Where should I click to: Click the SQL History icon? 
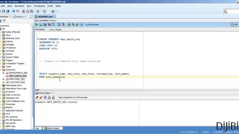point(81,25)
